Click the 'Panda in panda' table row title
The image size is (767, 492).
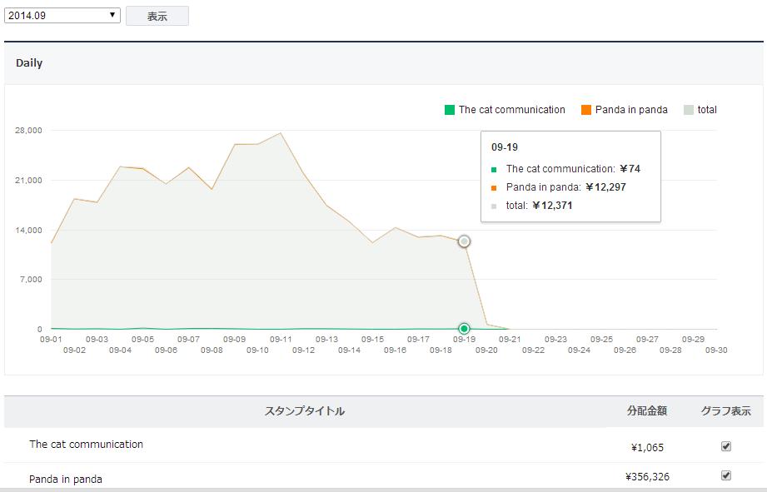point(66,479)
